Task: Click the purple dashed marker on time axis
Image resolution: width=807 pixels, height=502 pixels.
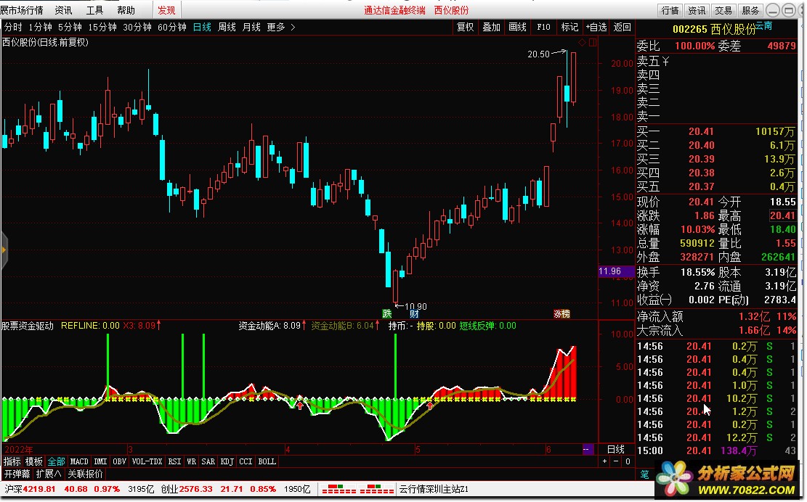Action: coord(588,449)
